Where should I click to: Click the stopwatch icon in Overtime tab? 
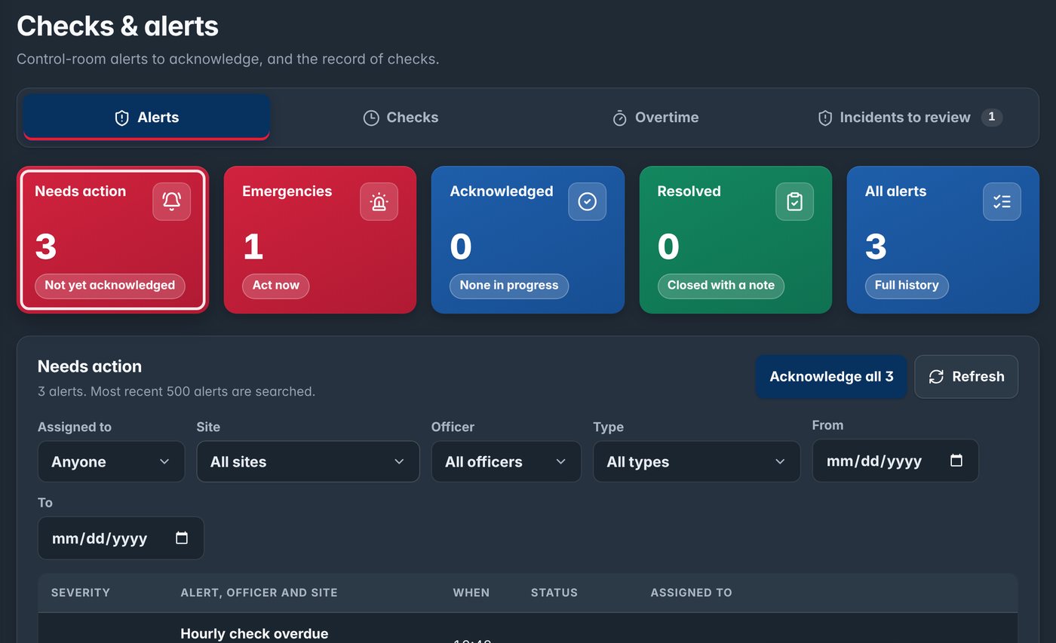click(619, 118)
